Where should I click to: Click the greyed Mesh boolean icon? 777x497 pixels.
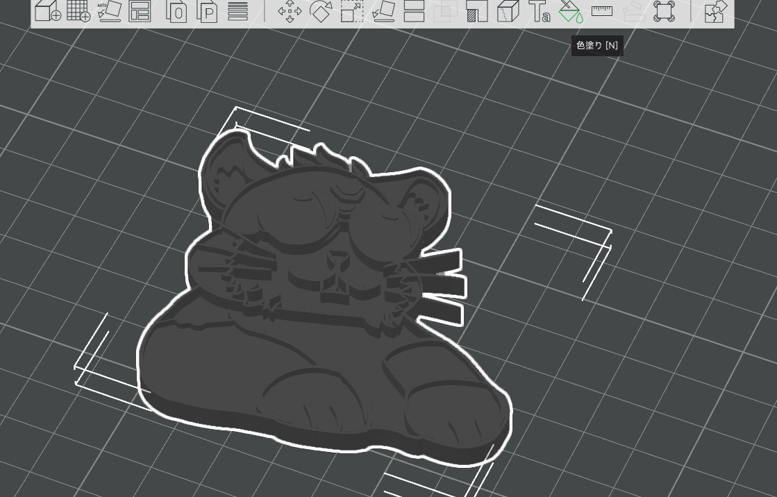pyautogui.click(x=446, y=11)
